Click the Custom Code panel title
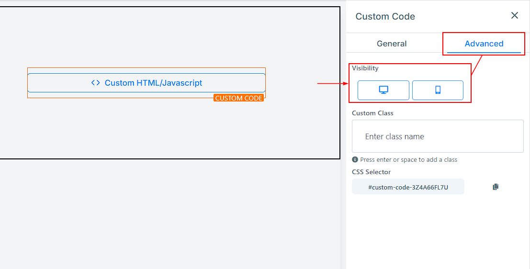The height and width of the screenshot is (269, 530). tap(385, 16)
